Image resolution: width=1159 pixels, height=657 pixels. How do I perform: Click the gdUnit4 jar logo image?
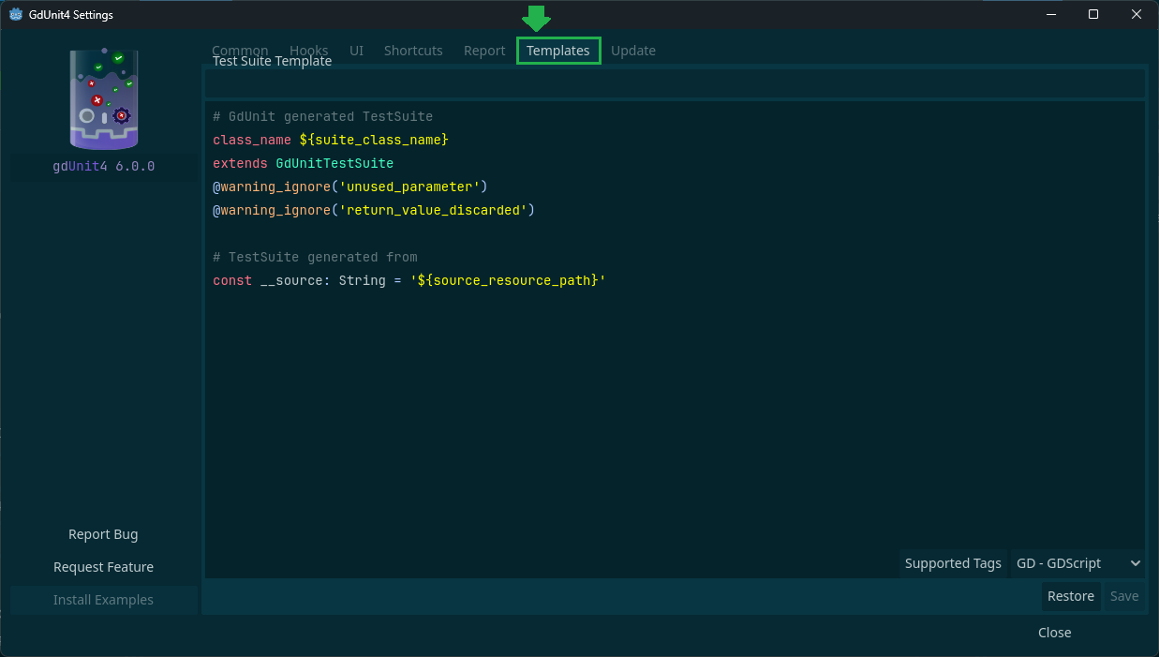[x=104, y=99]
